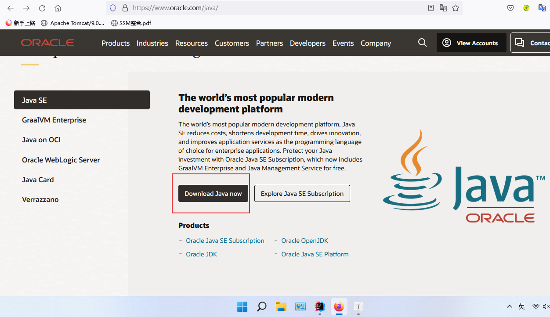Go back with the browser back arrow

(11, 8)
